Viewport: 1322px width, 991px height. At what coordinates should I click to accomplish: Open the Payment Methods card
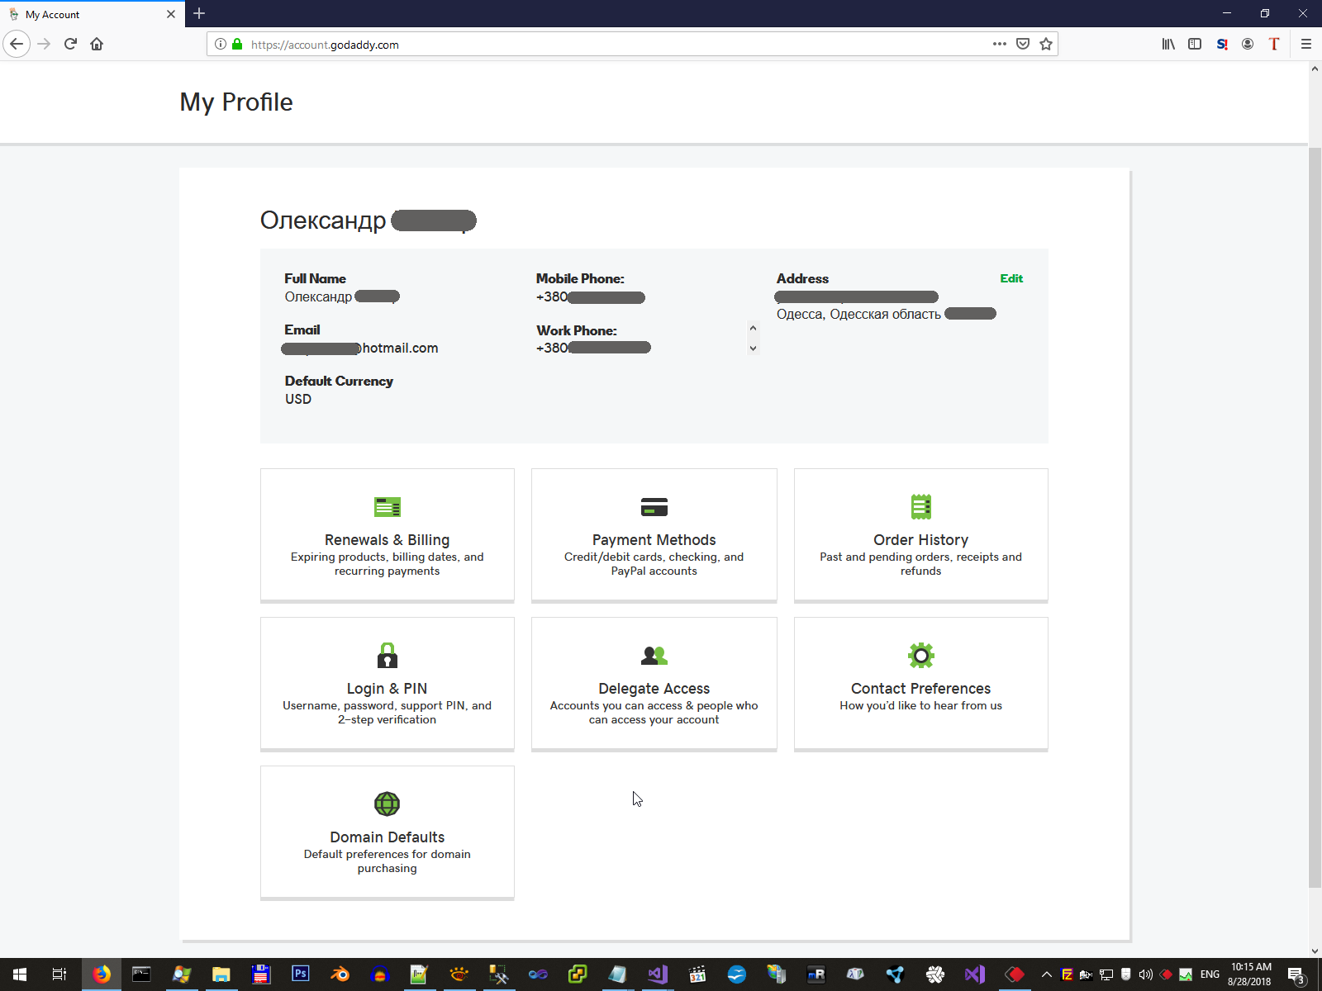click(654, 535)
